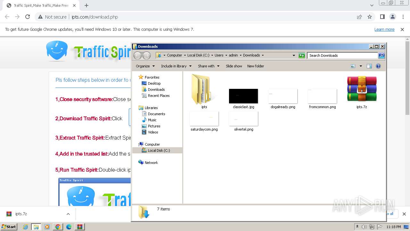Select saturdaycom.png file
The image size is (410, 231).
(x=204, y=121)
